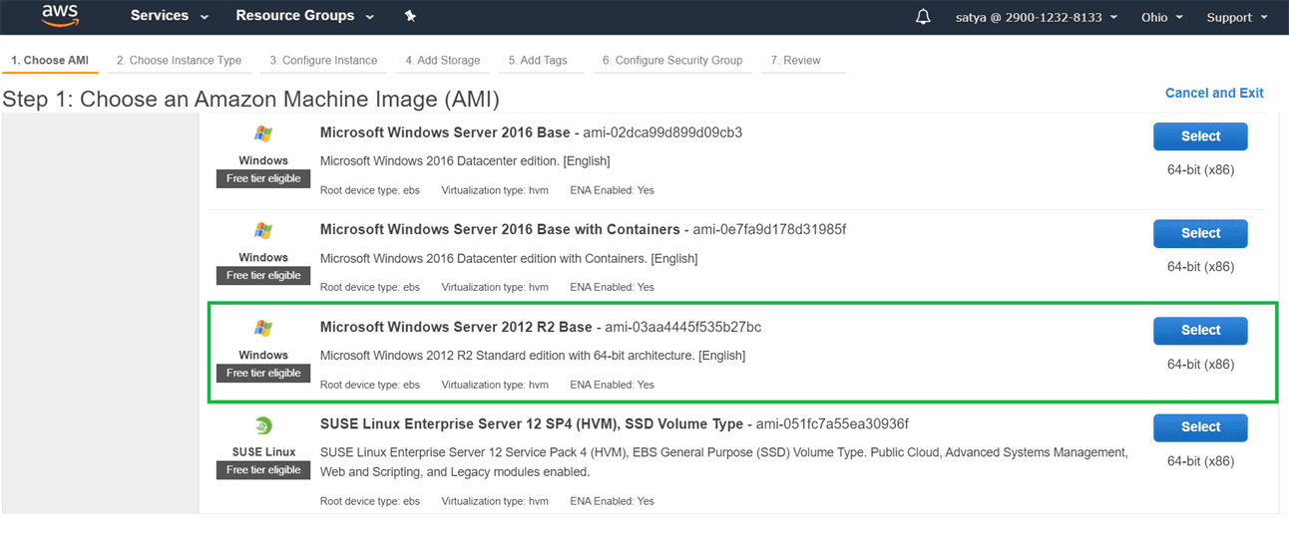The image size is (1289, 534).
Task: Select SUSE Linux Enterprise Server 12 SP4
Action: [x=1200, y=427]
